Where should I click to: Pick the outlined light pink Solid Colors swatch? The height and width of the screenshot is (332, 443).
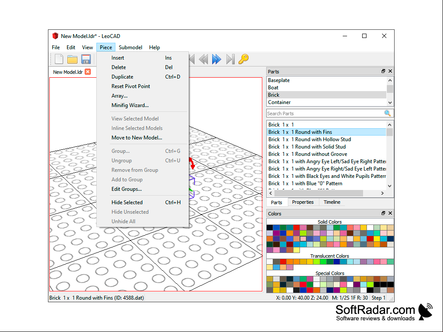303,239
